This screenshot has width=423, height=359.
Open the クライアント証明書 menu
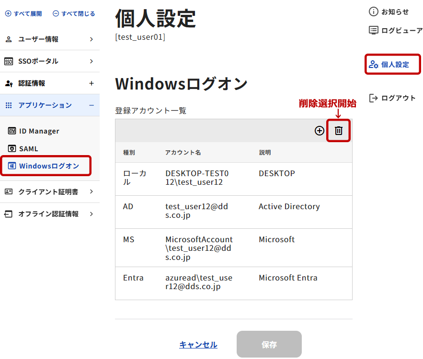[49, 192]
